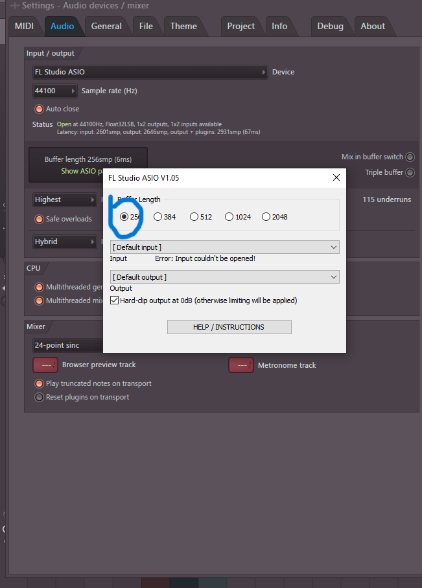Viewport: 422px width, 588px height.
Task: Open the Hybrid dropdown
Action: 65,242
